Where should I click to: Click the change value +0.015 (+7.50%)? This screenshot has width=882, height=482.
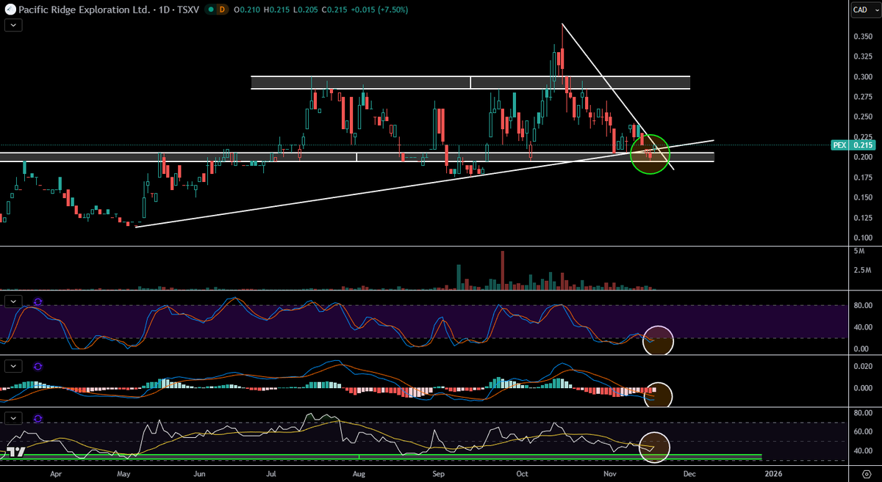pos(380,10)
